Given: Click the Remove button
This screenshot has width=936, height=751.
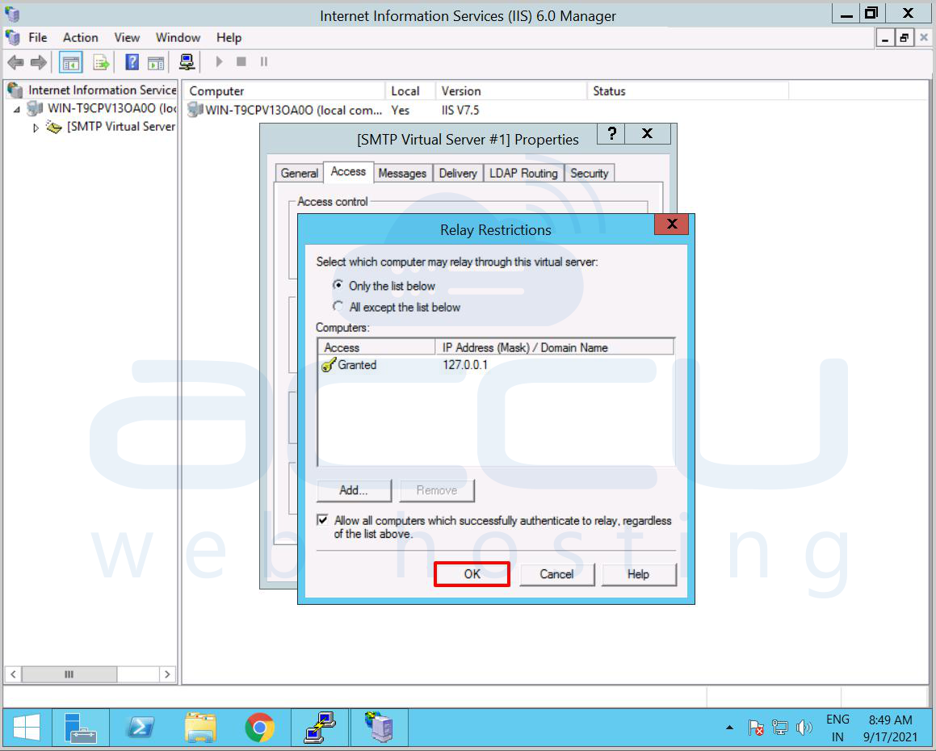Looking at the screenshot, I should [437, 490].
